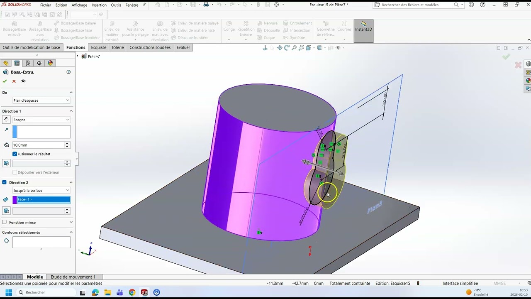Uncheck Fusionner le résultat
Viewport: 531px width, 299px height.
[15, 154]
